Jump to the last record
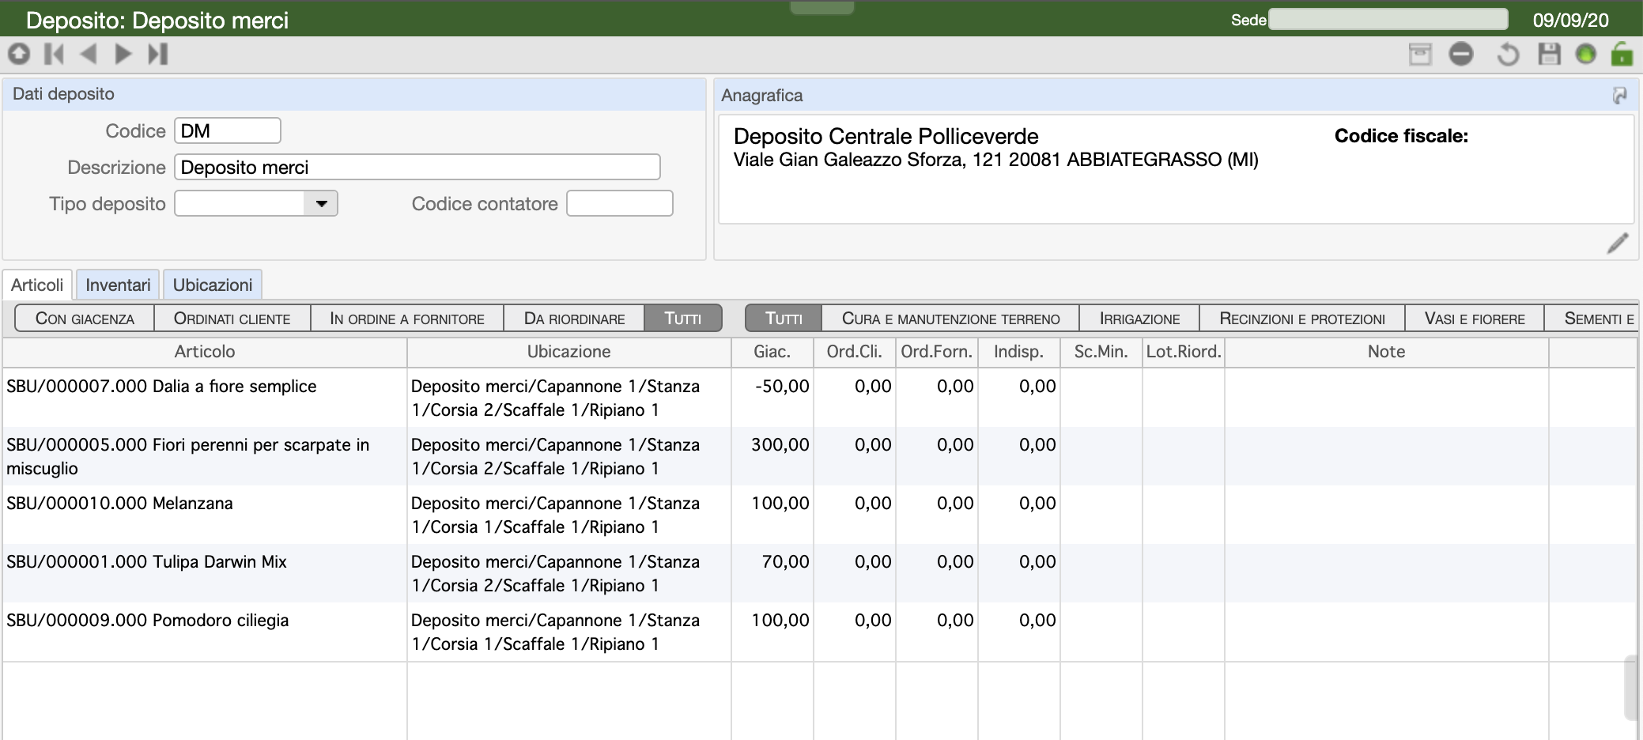Image resolution: width=1643 pixels, height=740 pixels. click(158, 54)
